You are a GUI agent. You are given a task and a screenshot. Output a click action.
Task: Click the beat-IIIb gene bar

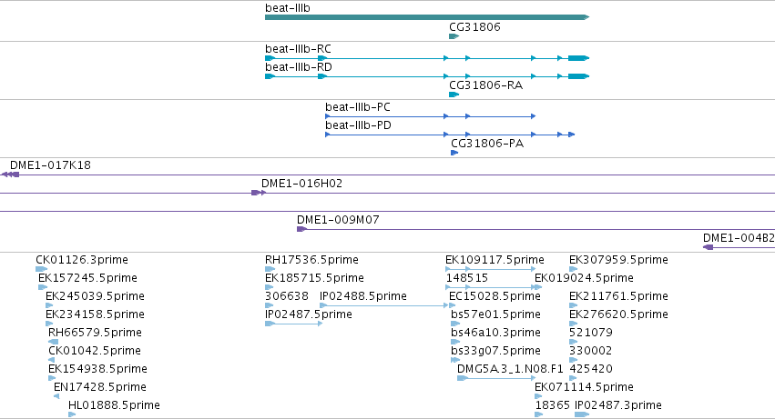point(427,17)
